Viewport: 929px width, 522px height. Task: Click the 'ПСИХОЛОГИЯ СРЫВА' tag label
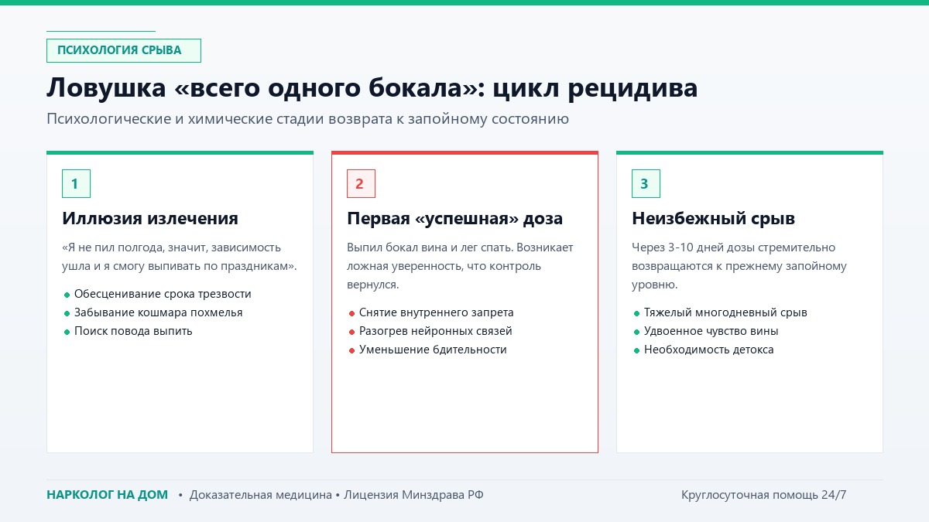point(124,50)
